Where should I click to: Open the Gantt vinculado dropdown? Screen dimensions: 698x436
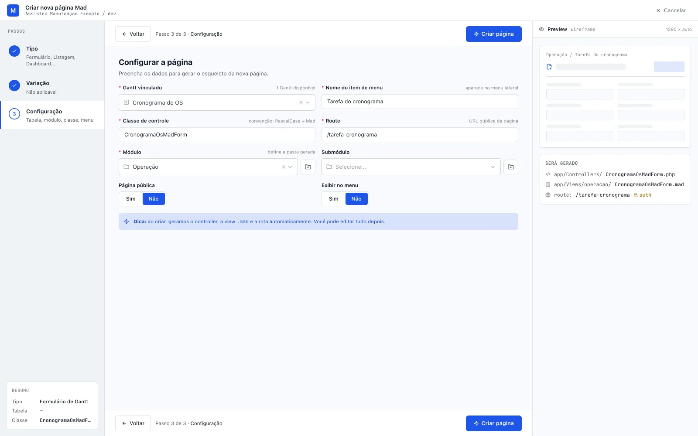point(217,102)
